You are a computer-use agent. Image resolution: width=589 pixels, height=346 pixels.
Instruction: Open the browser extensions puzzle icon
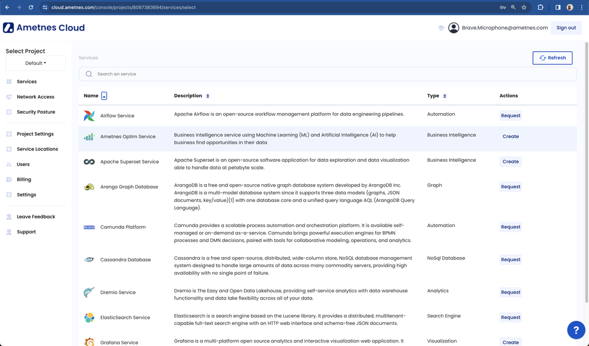[x=540, y=7]
